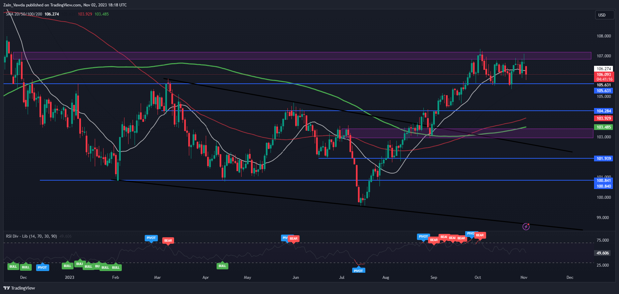Select the lower purple support zone near 103.000
Screen dimensions: 619x294
467,133
